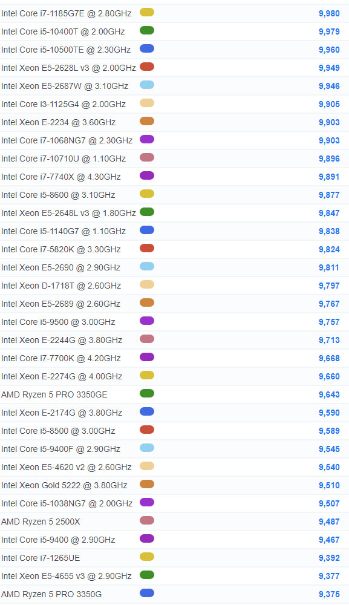Click the pink swatch beside Core i7-10710U
349x605 pixels.
(x=147, y=157)
